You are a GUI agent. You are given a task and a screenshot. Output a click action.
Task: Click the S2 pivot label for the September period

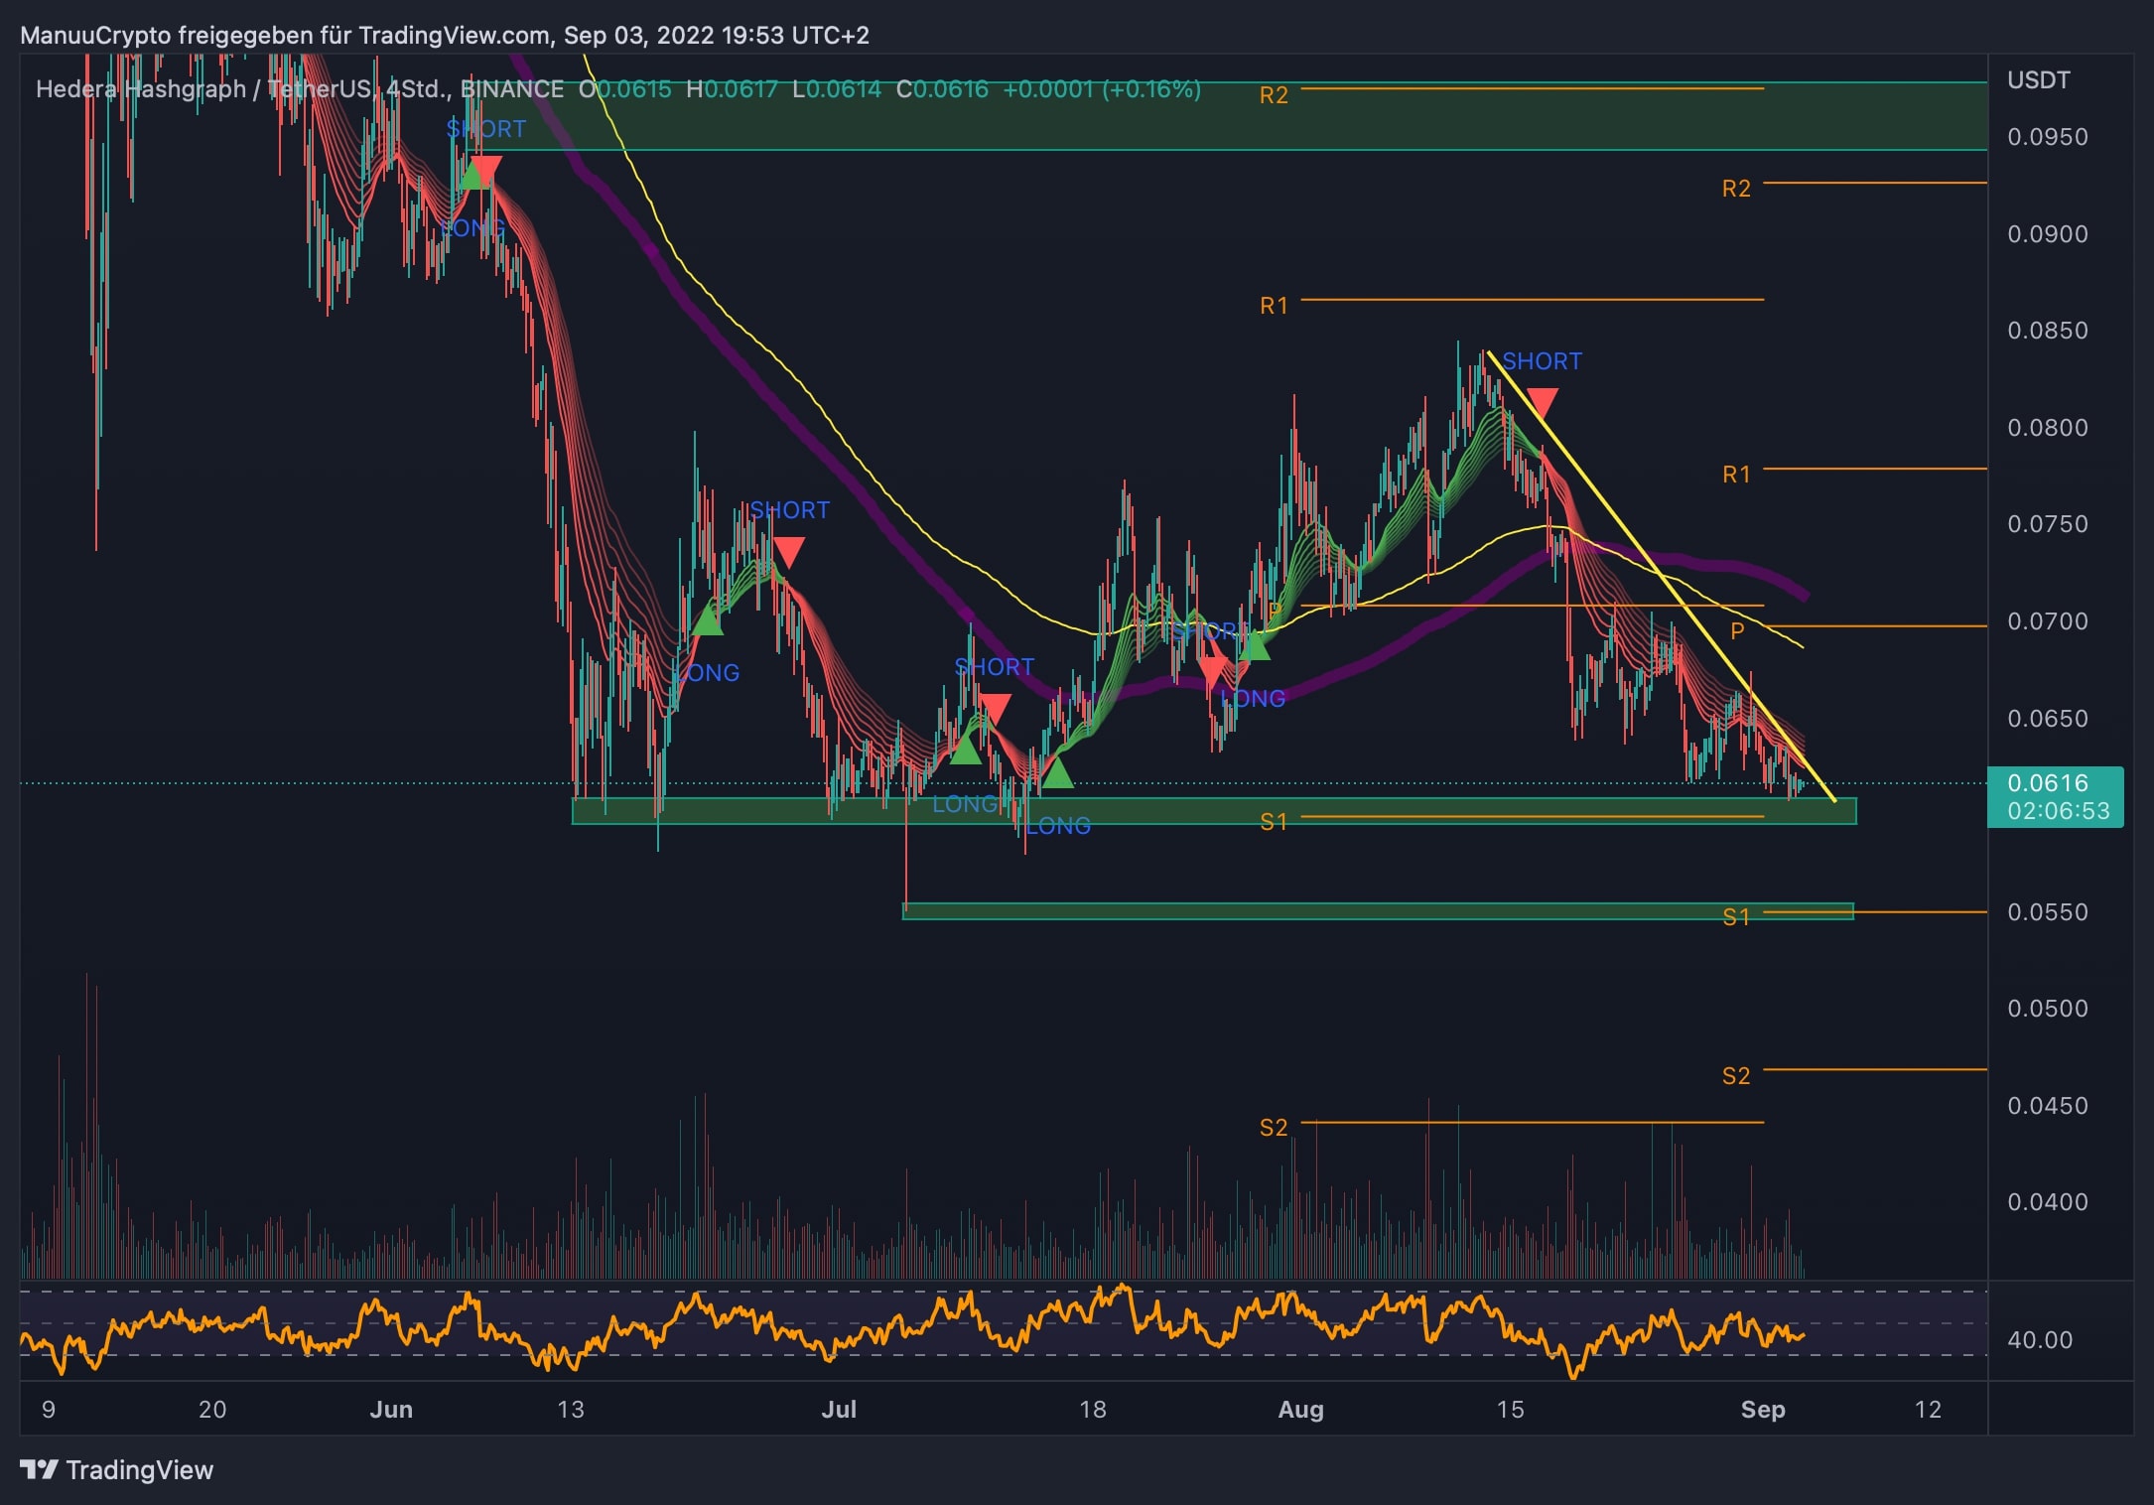coord(1736,1076)
